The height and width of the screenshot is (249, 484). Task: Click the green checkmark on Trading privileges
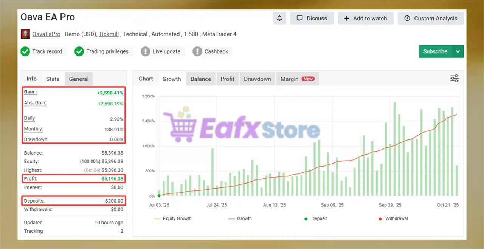tap(79, 51)
